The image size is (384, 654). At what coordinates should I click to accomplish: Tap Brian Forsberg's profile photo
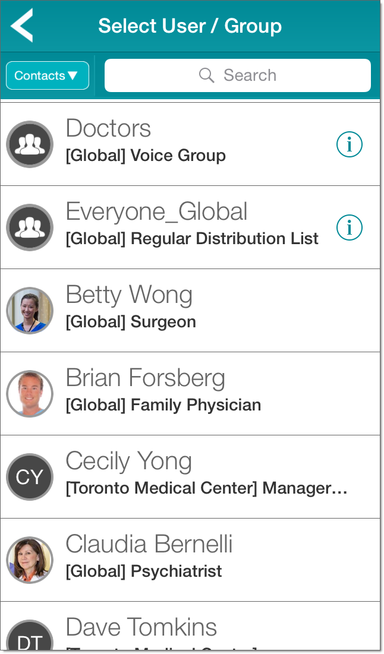[30, 394]
